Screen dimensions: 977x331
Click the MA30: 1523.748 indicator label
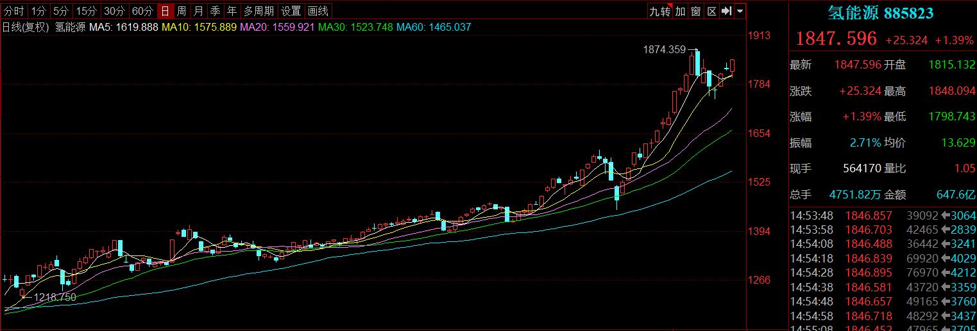click(355, 28)
